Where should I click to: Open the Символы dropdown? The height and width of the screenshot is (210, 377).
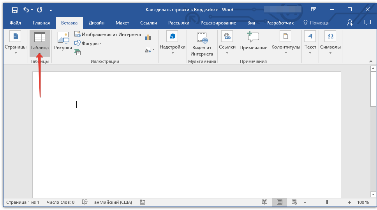(x=330, y=43)
